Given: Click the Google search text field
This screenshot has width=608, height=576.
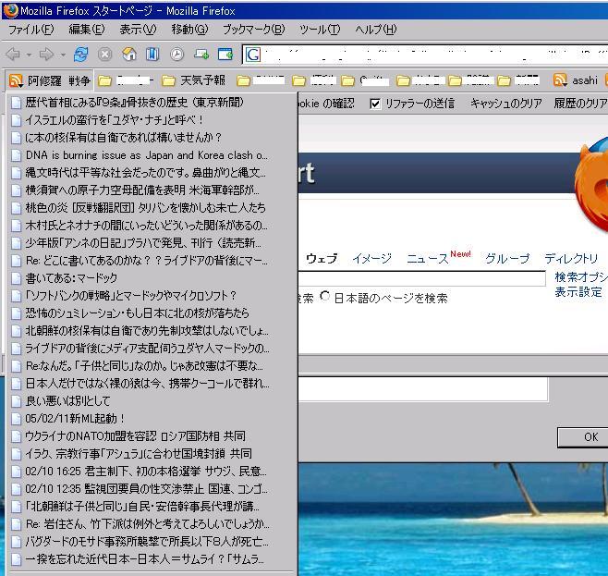Looking at the screenshot, I should pyautogui.click(x=422, y=278).
